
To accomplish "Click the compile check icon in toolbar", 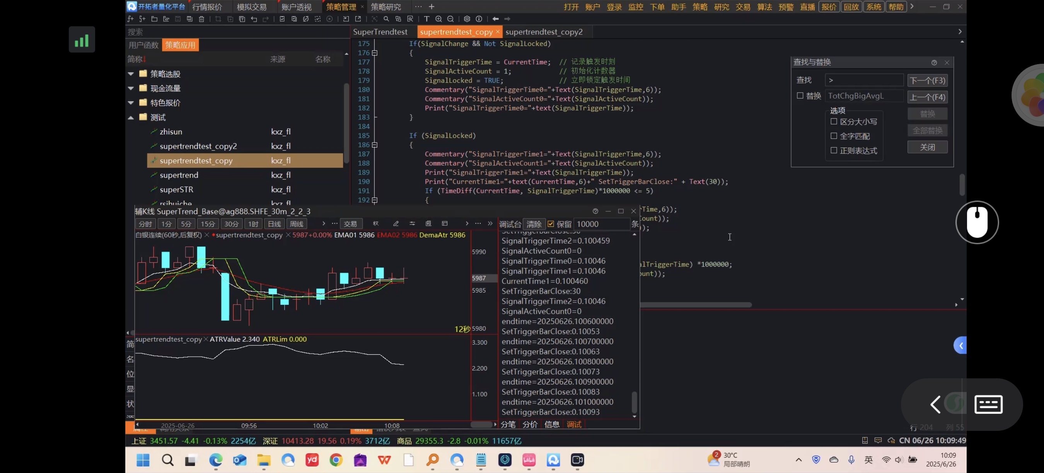I will pos(282,19).
